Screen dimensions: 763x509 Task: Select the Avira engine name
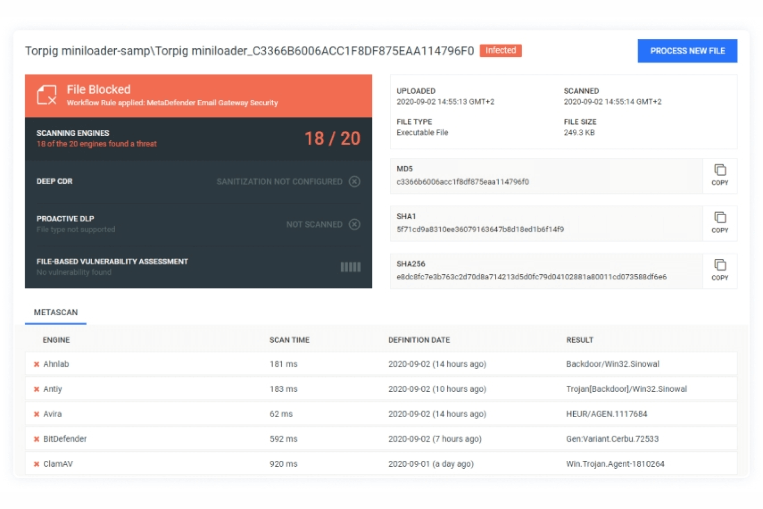52,414
